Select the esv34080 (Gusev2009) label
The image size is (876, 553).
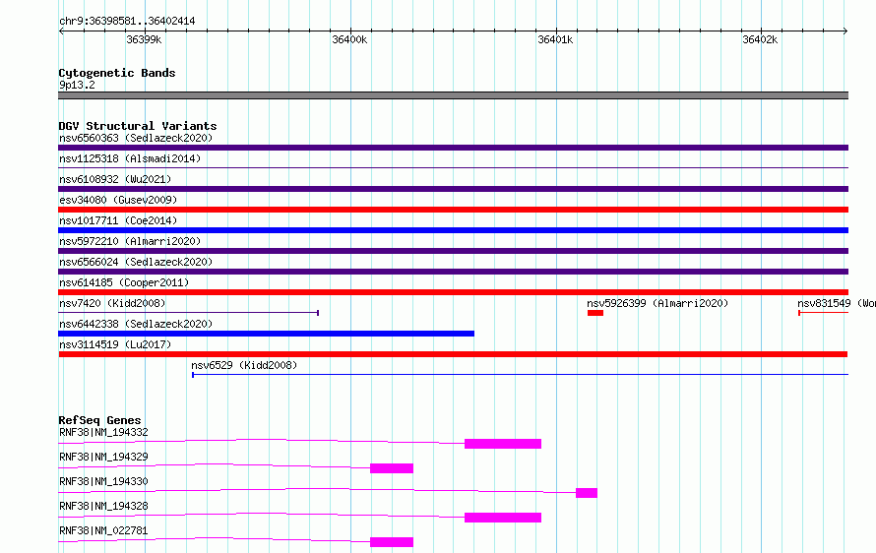118,200
